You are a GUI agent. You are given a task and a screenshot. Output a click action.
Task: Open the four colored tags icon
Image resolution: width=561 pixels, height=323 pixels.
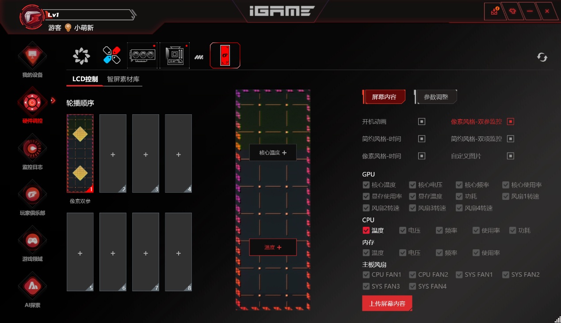[x=111, y=56]
